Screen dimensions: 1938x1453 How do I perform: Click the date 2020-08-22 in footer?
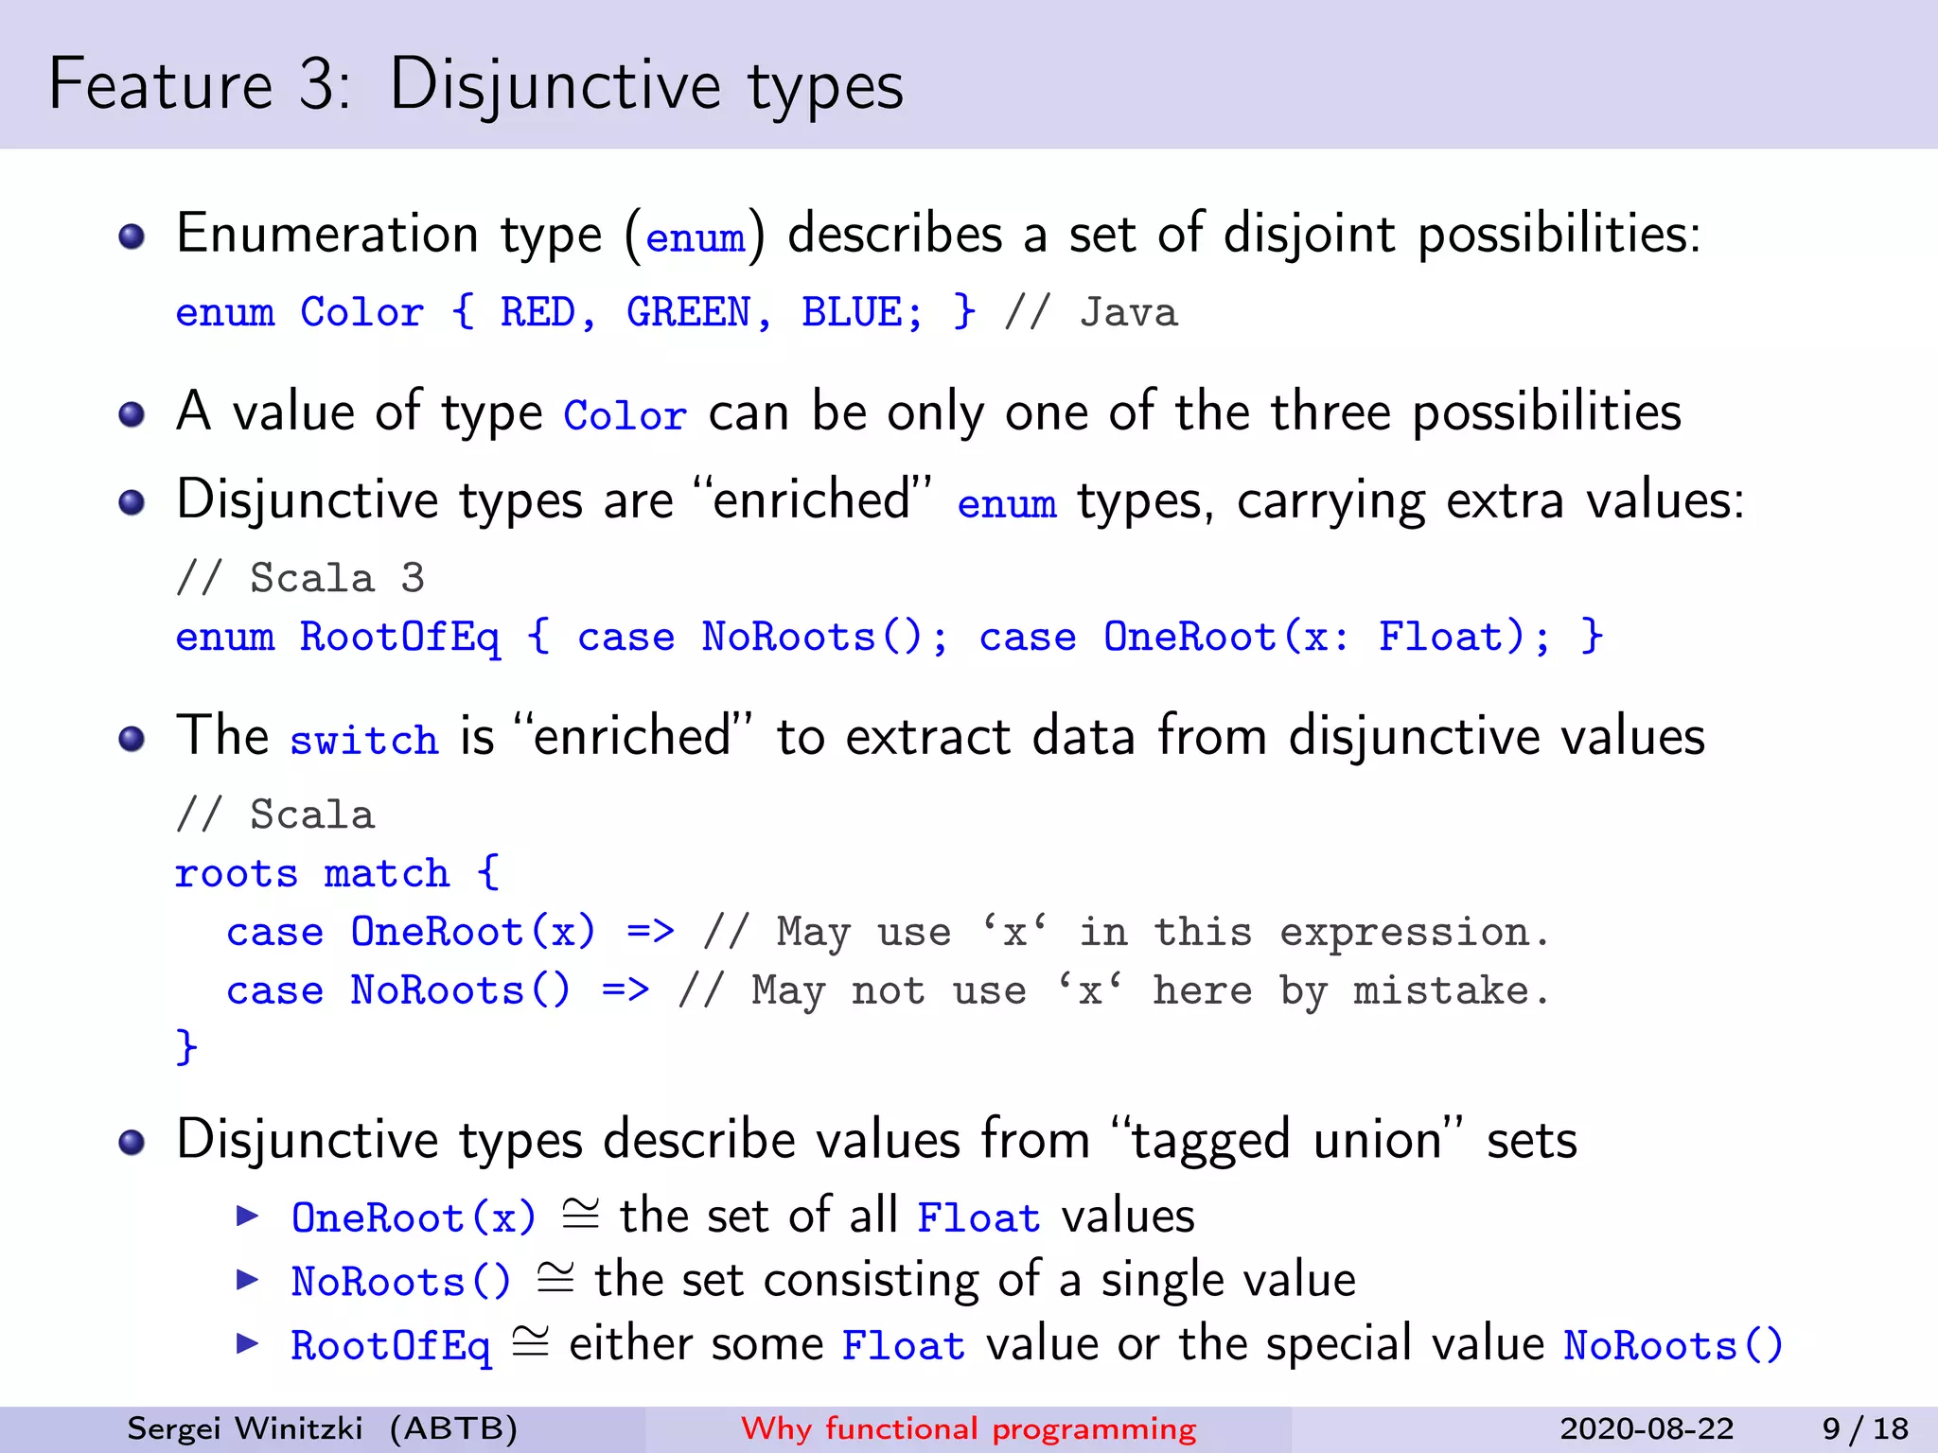coord(1647,1428)
